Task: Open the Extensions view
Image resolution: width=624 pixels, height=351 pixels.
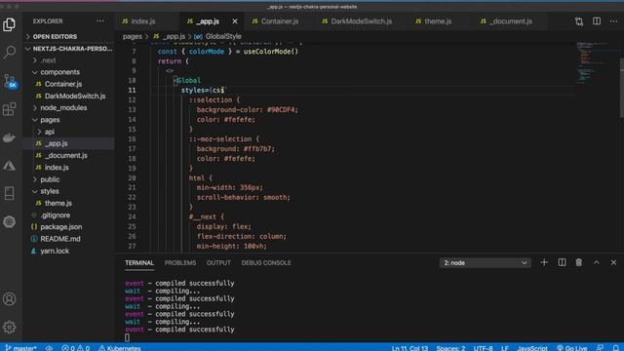Action: coord(9,109)
